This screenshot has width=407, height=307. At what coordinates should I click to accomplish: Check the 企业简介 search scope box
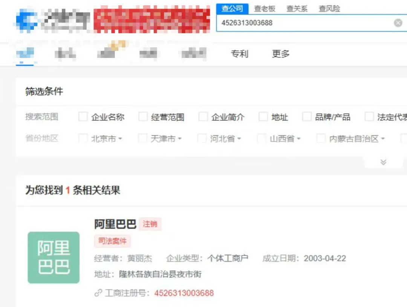(x=203, y=117)
